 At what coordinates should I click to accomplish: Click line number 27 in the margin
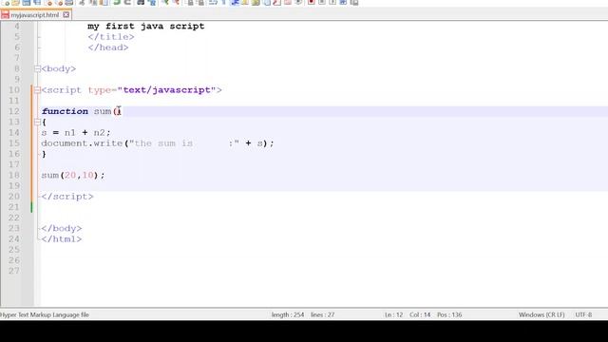14,271
